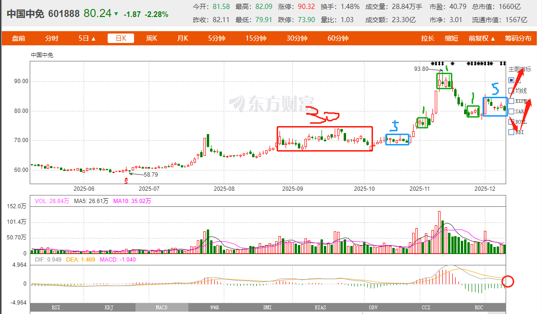Toggle the 无 main indicator checkbox
The width and height of the screenshot is (542, 314).
coord(511,80)
